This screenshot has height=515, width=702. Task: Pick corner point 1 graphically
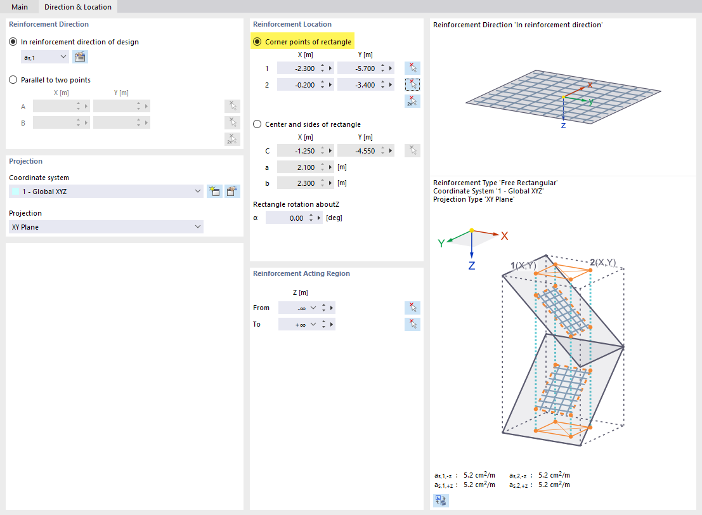coord(412,68)
